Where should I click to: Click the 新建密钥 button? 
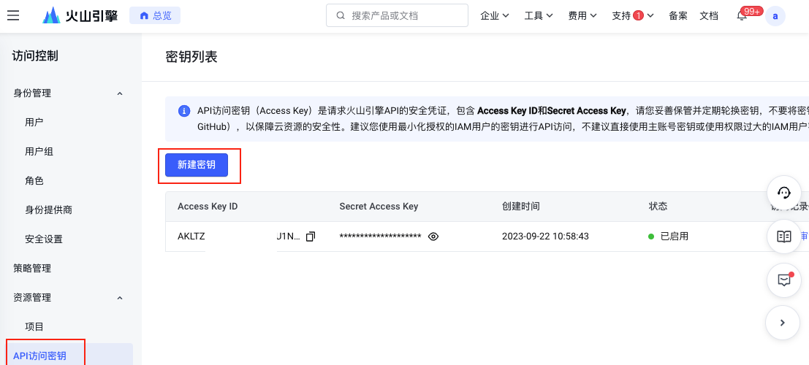pos(197,165)
